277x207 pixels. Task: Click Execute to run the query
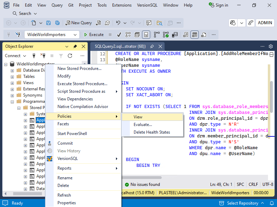click(93, 35)
